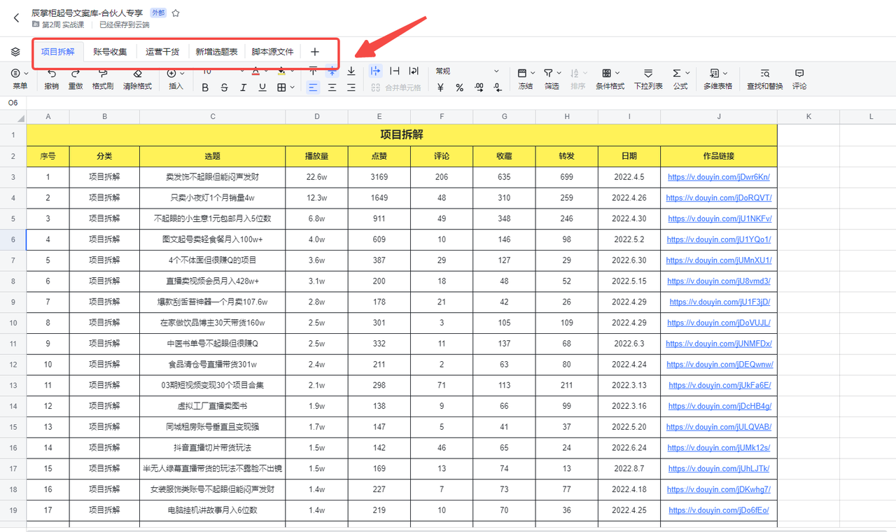Apply the yellow fill color swatch

tap(281, 71)
